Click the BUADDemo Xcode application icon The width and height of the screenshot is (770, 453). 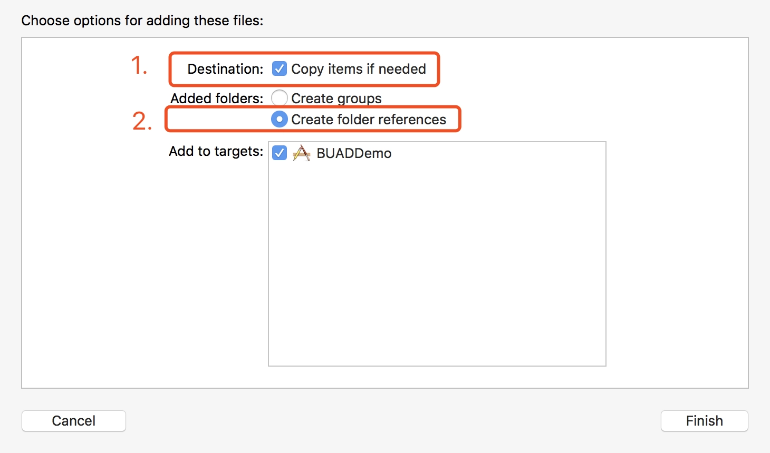(x=302, y=153)
